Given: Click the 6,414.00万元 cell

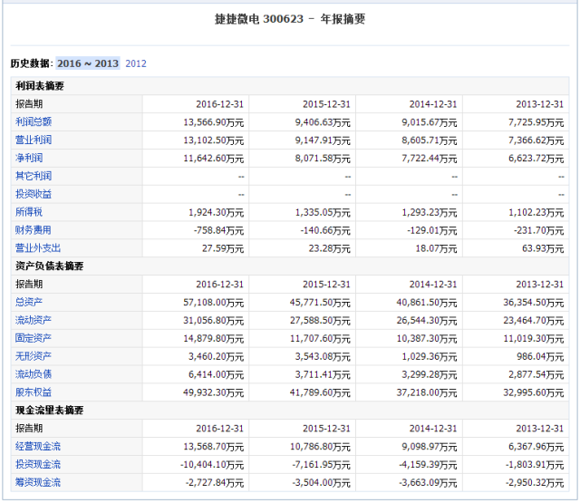Looking at the screenshot, I should coord(216,374).
